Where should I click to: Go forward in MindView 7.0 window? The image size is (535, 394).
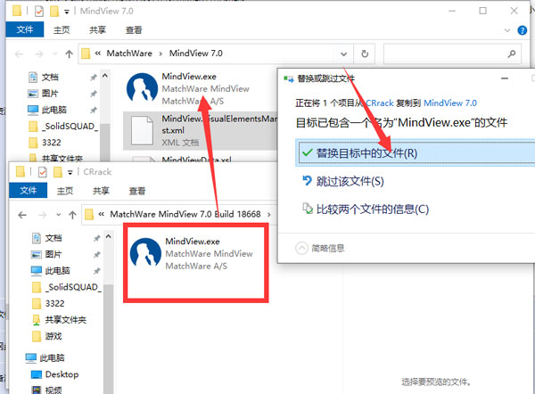click(39, 53)
